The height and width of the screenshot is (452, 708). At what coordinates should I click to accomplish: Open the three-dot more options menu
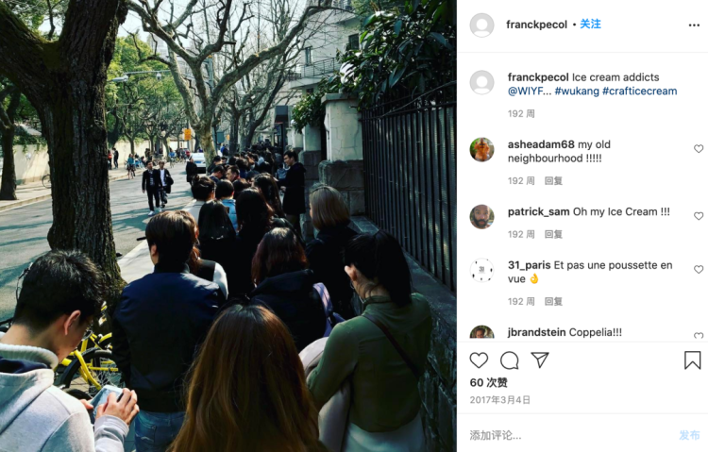coord(694,25)
